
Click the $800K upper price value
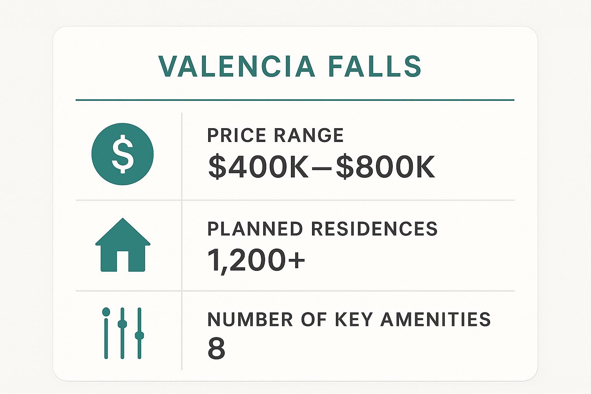point(386,167)
